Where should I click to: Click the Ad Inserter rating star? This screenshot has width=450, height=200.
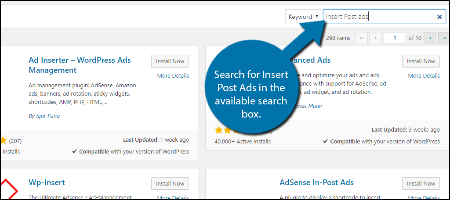click(4, 140)
